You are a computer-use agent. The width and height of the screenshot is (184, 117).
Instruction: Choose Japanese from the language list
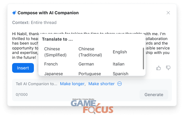pos(53,74)
